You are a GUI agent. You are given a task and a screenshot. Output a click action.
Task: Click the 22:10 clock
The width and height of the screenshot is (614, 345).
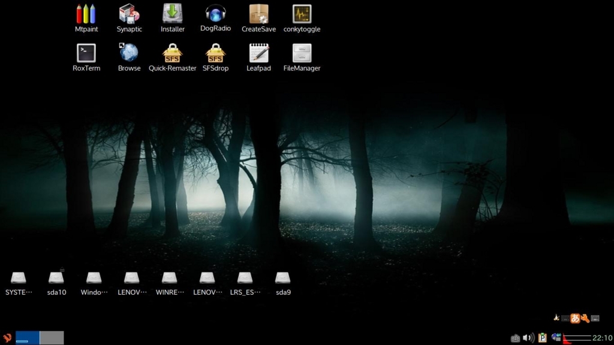point(602,338)
